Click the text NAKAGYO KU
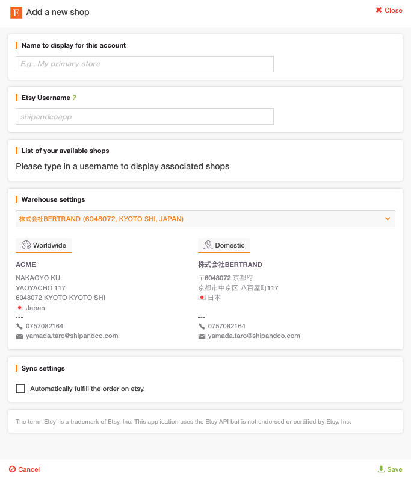411x479 pixels. pos(38,278)
